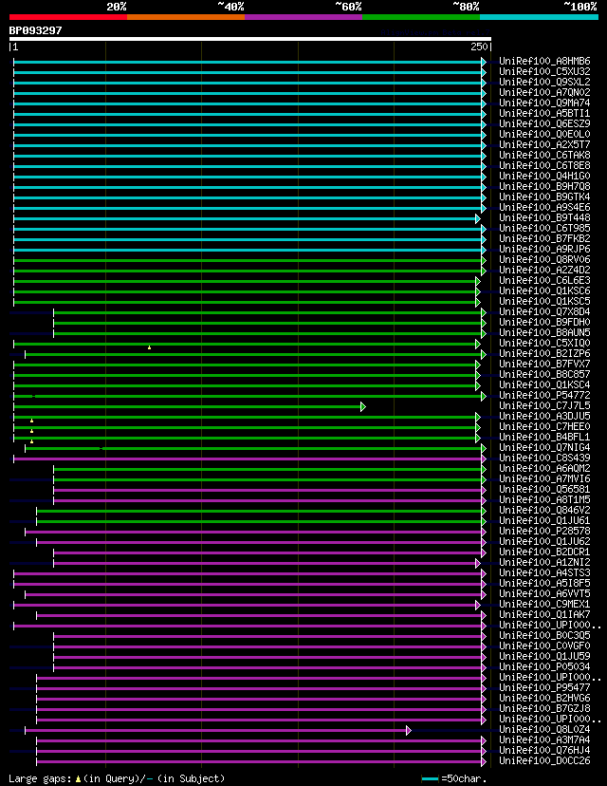This screenshot has width=607, height=786.
Task: Select the UniRef100_B9FDH0 label
Action: pos(544,323)
